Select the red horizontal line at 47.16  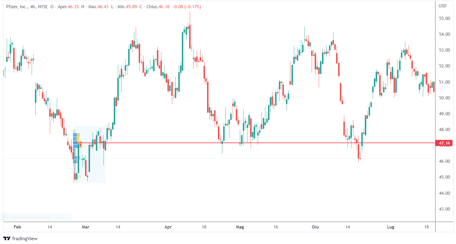tap(264, 143)
